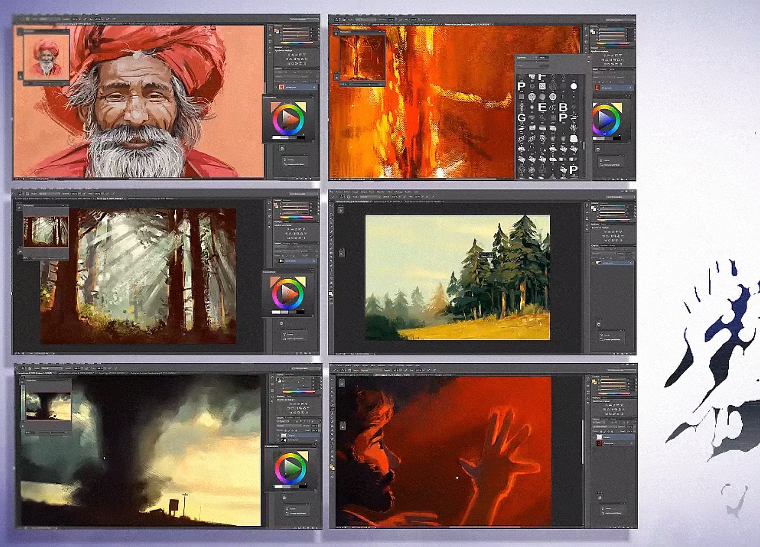Select the "P" preset beside the round white brush
The width and height of the screenshot is (760, 547).
521,86
